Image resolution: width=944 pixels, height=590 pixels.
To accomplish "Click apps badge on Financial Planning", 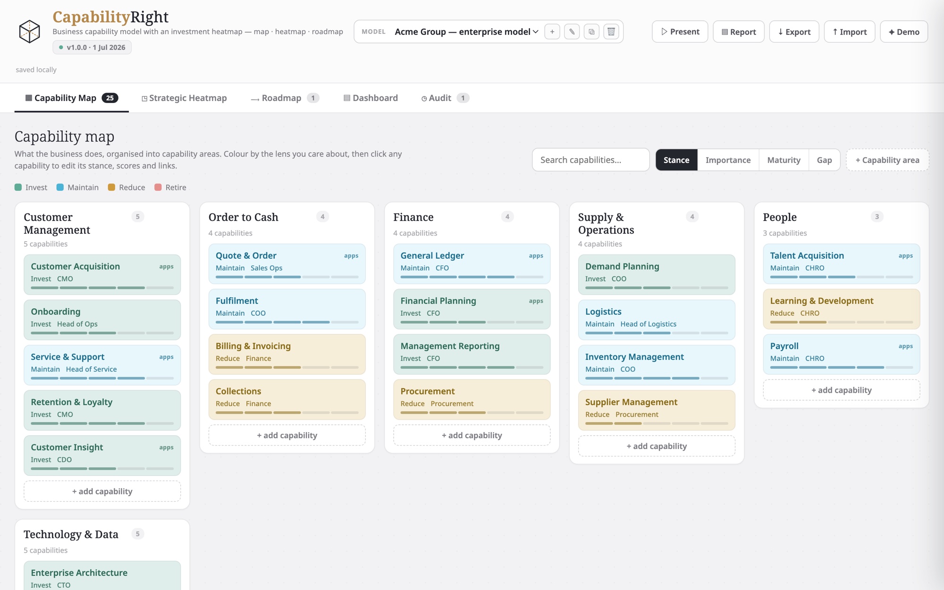I will pyautogui.click(x=536, y=301).
